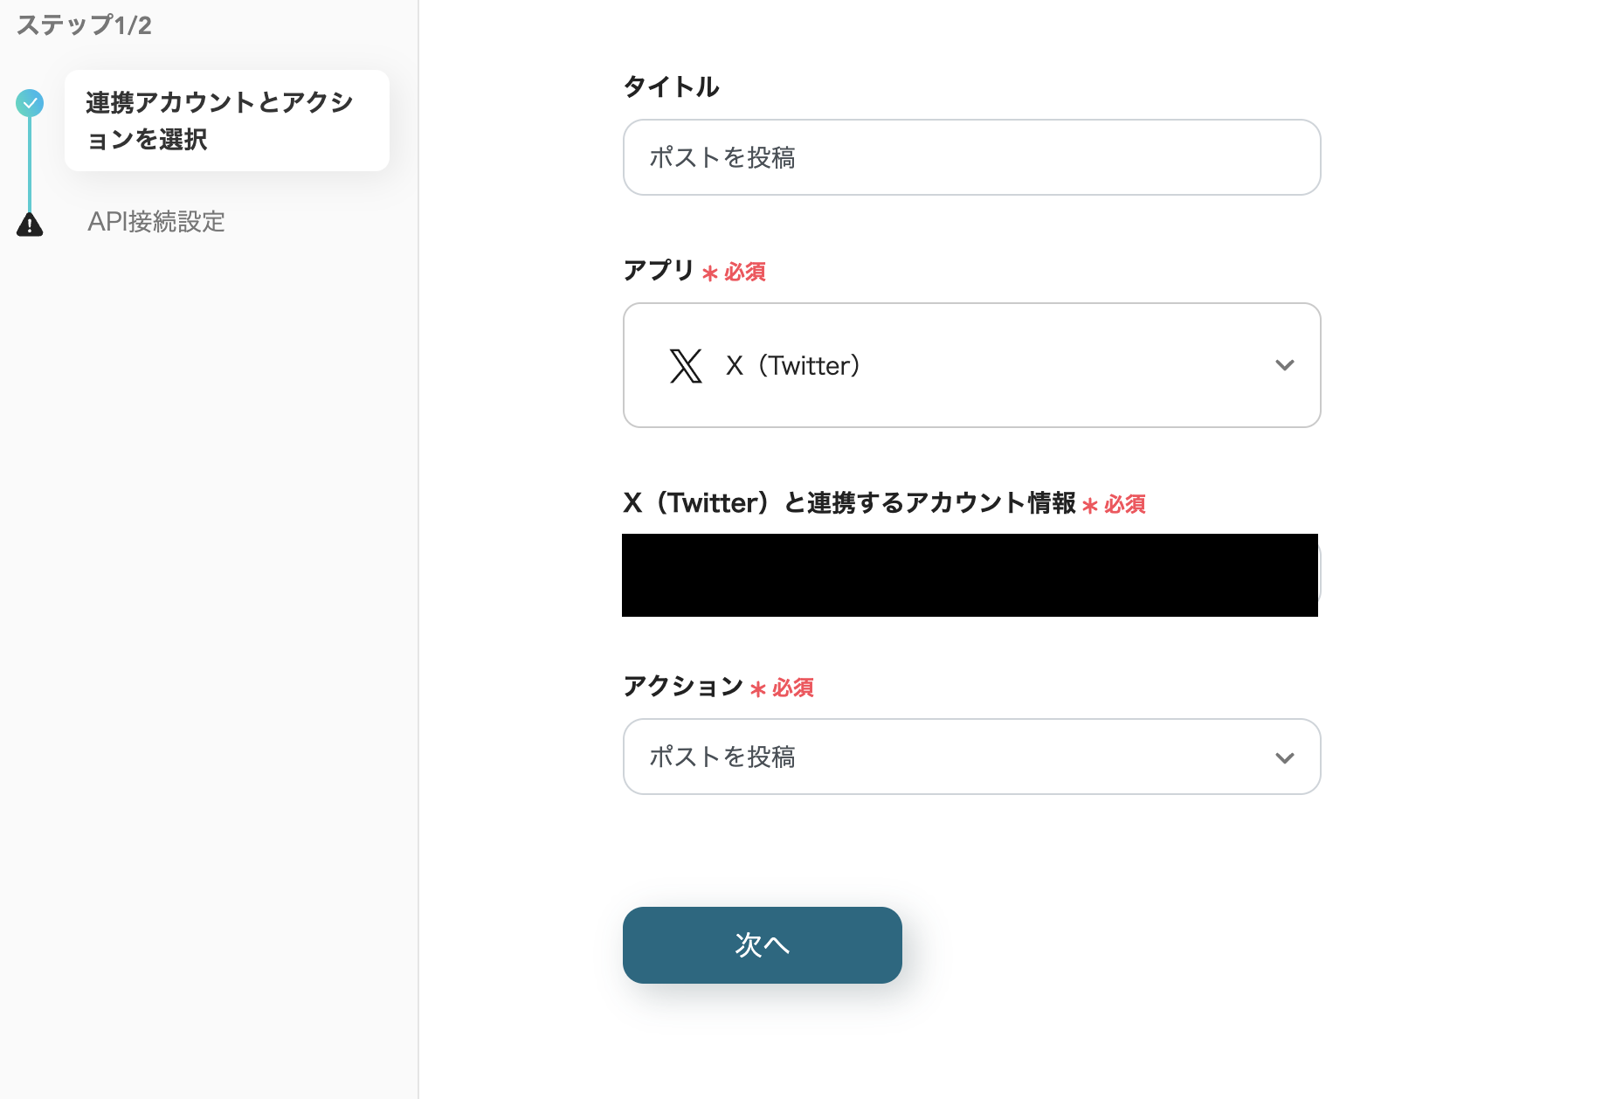Open the X (Twitter) app dropdown

pyautogui.click(x=970, y=365)
